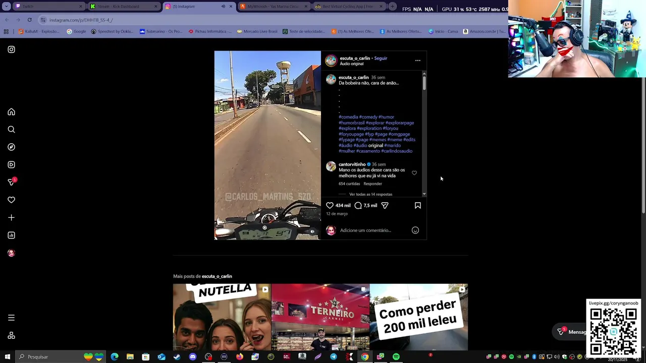Open the Explore compass icon

pos(11,147)
